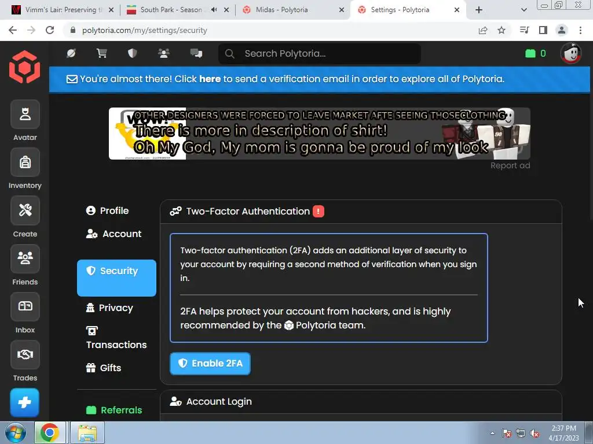Click the Two-Factor Authentication heading text
The image size is (593, 444).
coord(248,212)
